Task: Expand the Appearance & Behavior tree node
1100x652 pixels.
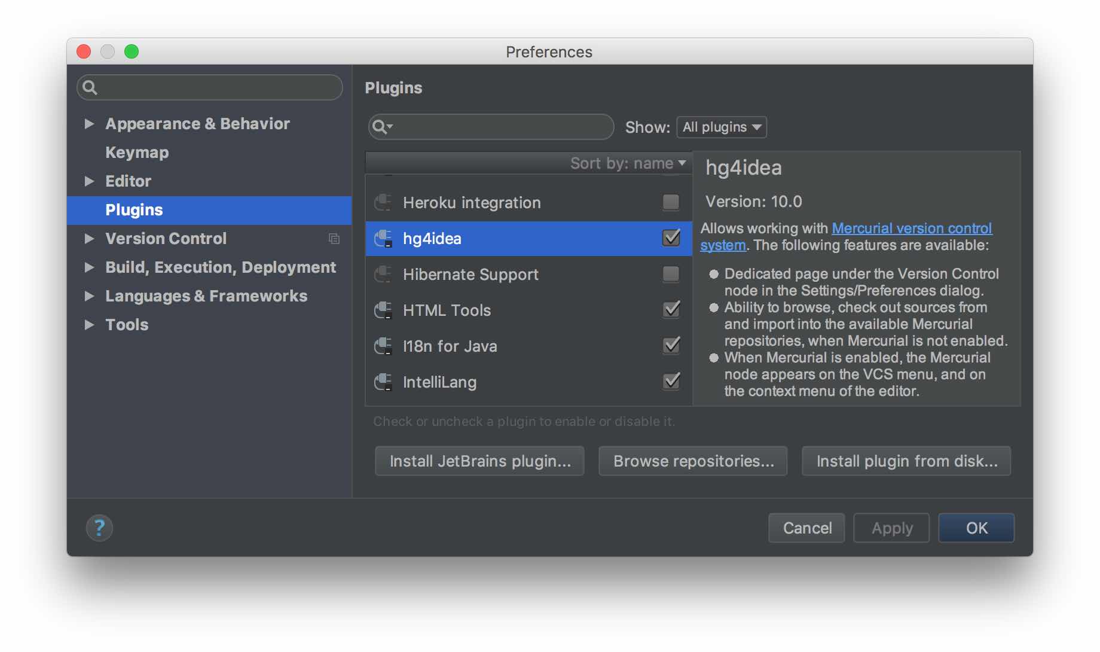Action: point(90,124)
